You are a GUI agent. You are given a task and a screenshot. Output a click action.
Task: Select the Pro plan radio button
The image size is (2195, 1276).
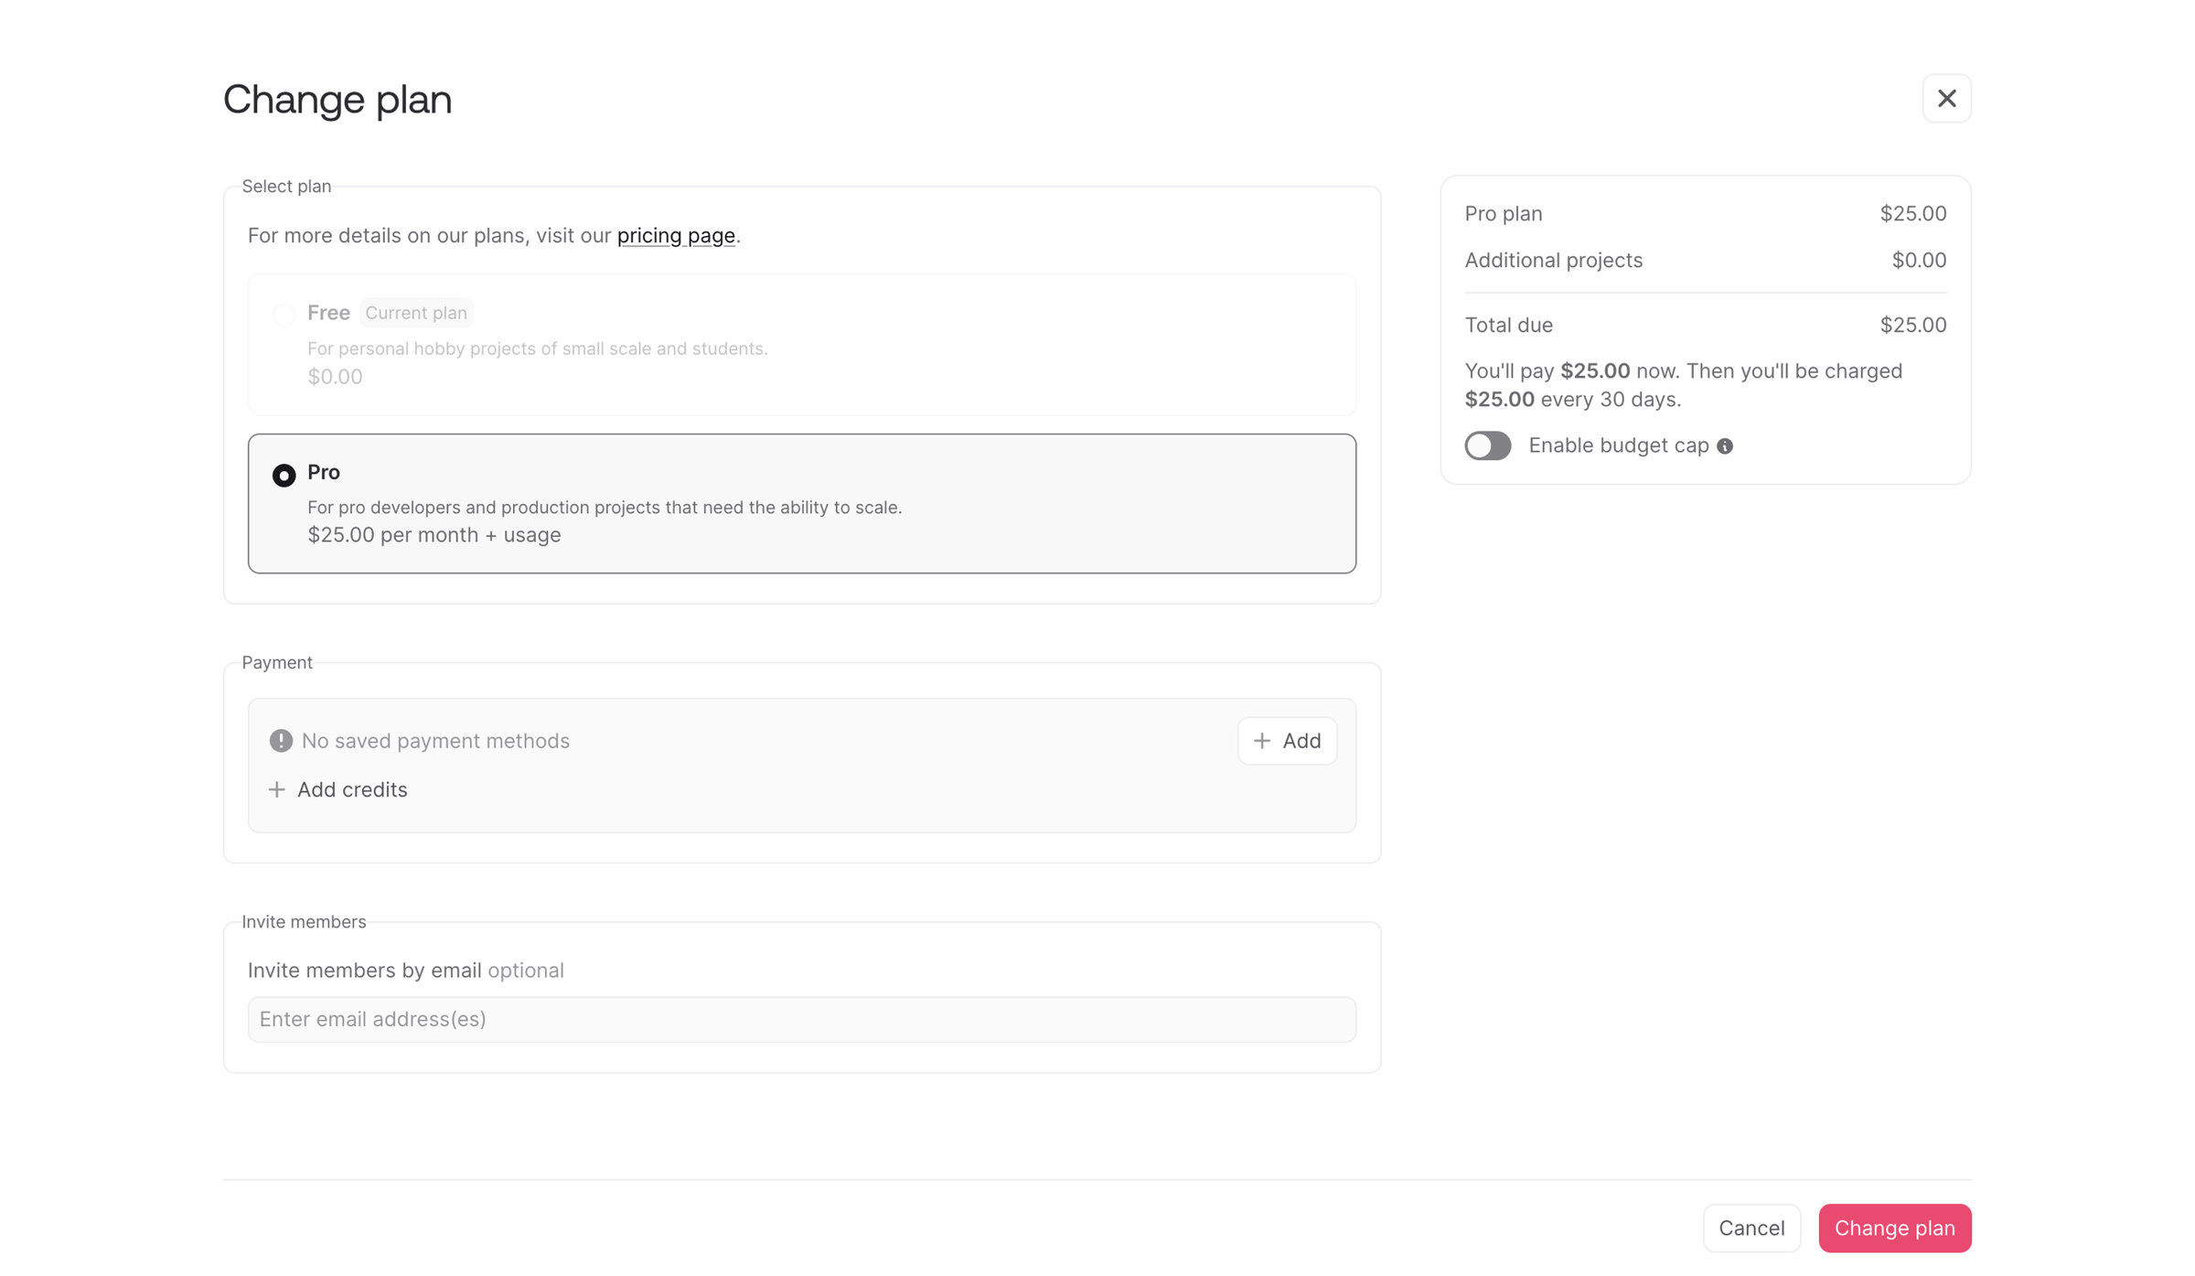click(284, 475)
